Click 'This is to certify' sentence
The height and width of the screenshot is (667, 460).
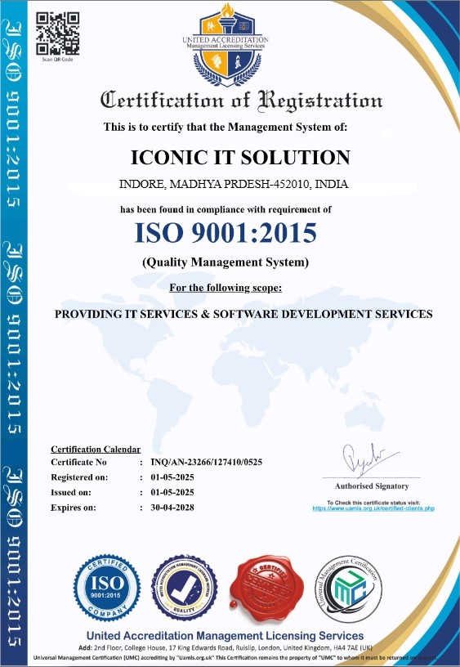[x=226, y=127]
